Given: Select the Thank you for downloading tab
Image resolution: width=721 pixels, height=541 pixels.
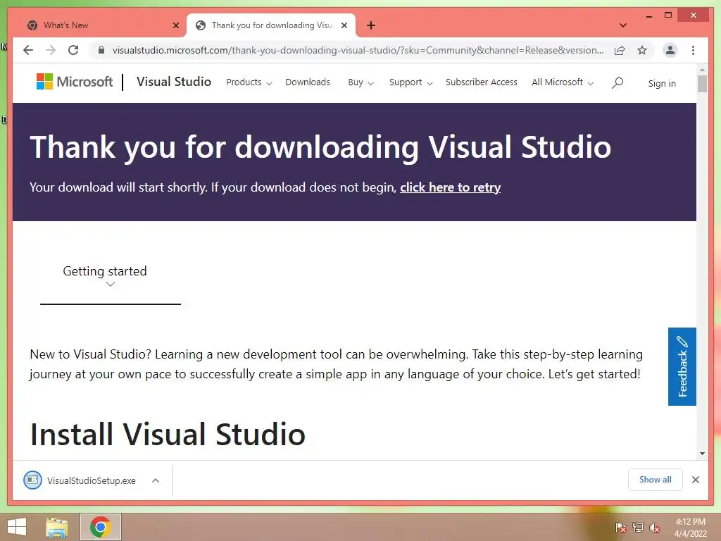Looking at the screenshot, I should [271, 25].
